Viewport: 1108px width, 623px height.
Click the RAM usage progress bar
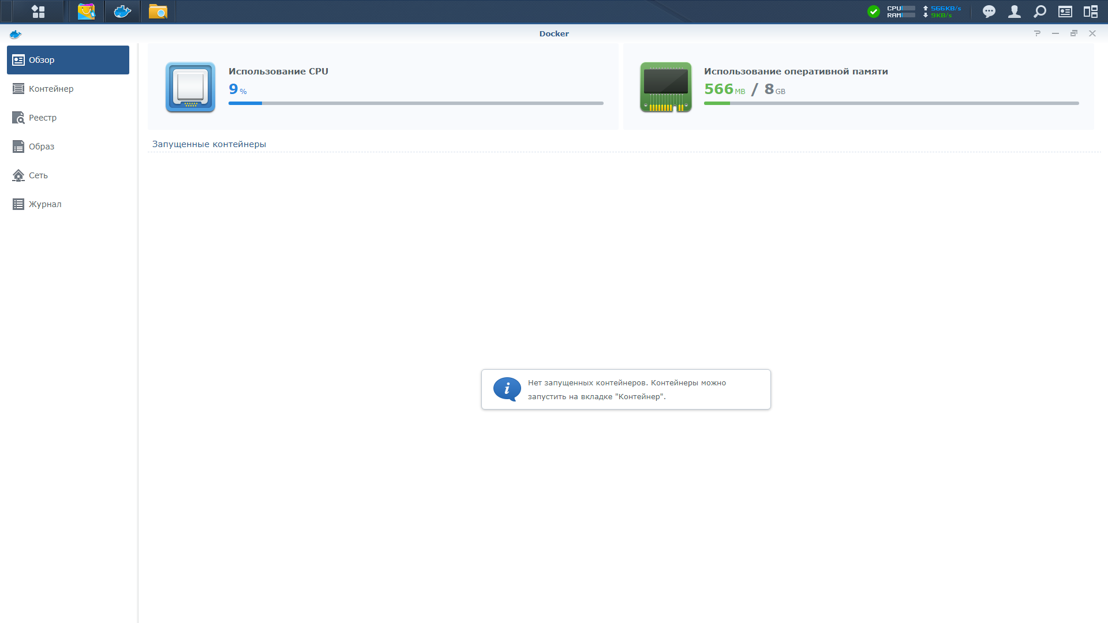click(x=891, y=103)
